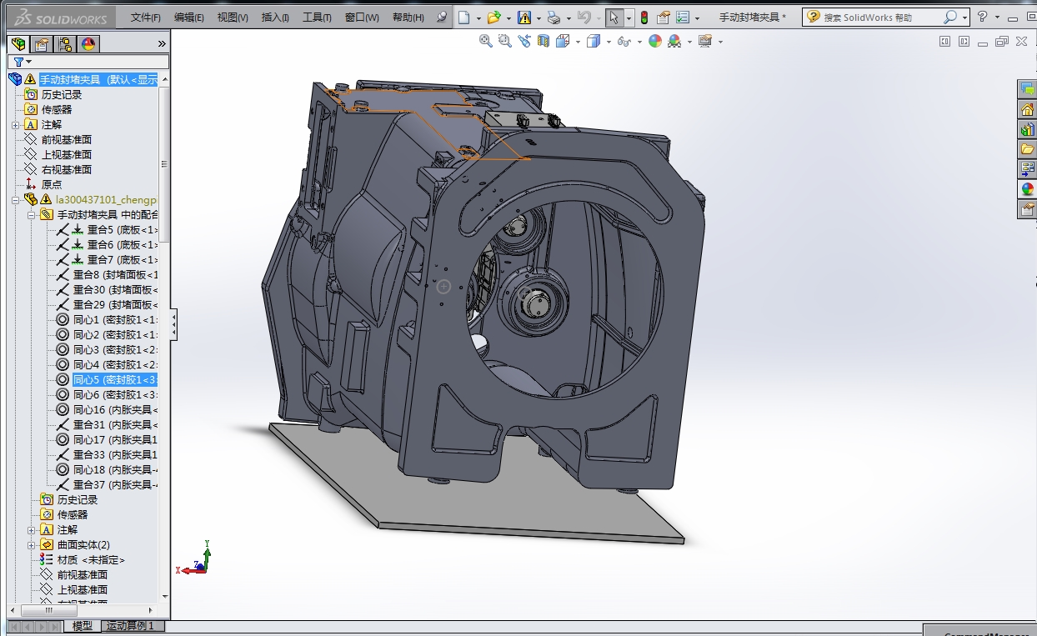Switch to the 运动算例1 tab
Viewport: 1037px width, 636px height.
(131, 626)
